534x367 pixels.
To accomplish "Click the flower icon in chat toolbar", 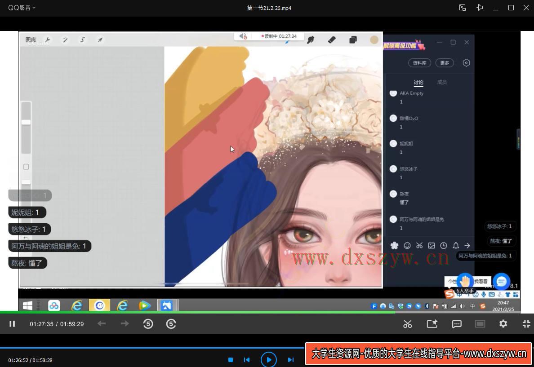I will [394, 245].
